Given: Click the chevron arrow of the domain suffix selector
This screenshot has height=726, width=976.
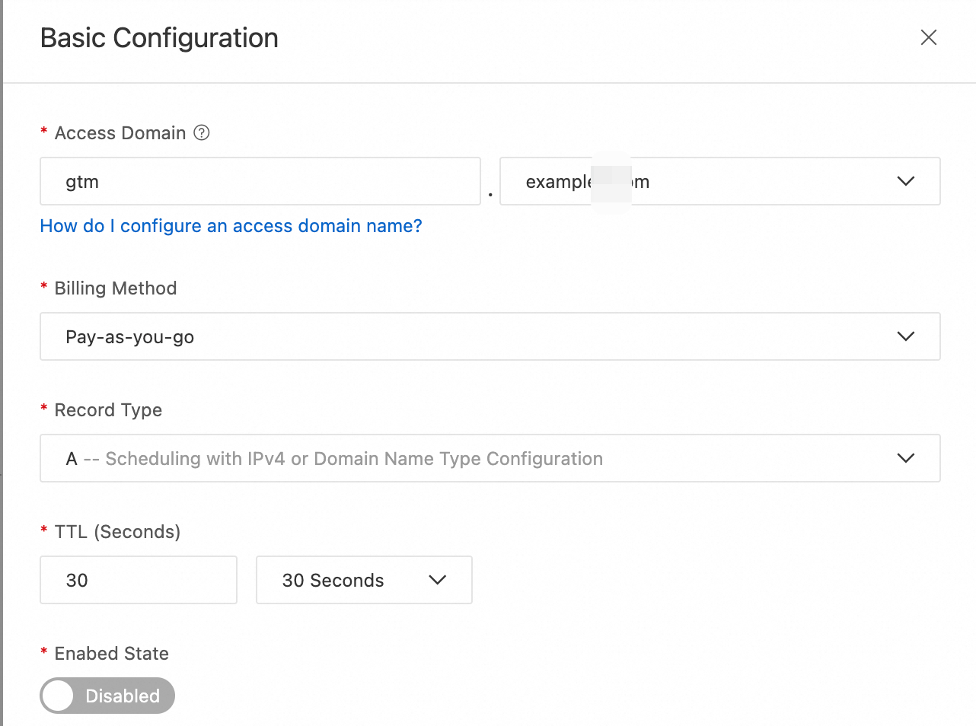Looking at the screenshot, I should [x=905, y=182].
